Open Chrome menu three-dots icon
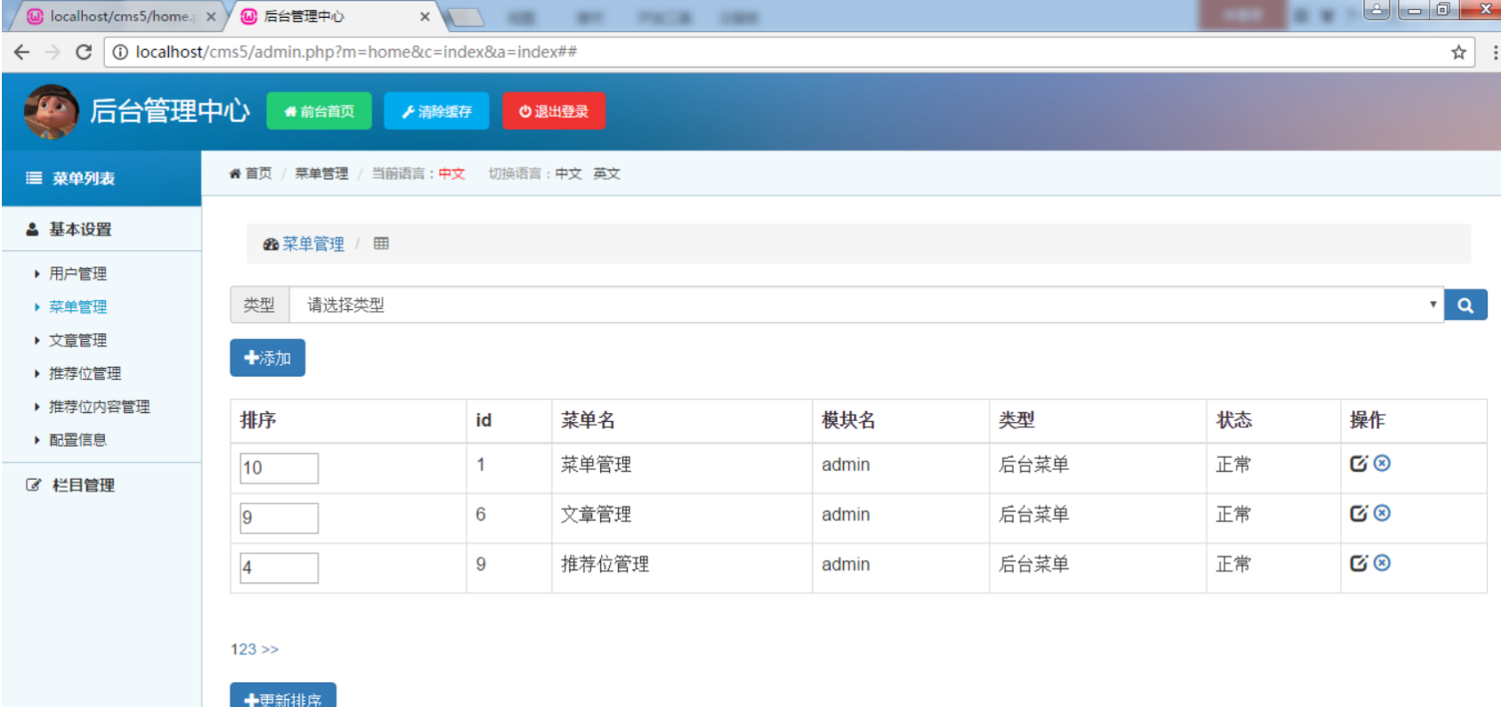Screen dimensions: 1501x707 1494,53
